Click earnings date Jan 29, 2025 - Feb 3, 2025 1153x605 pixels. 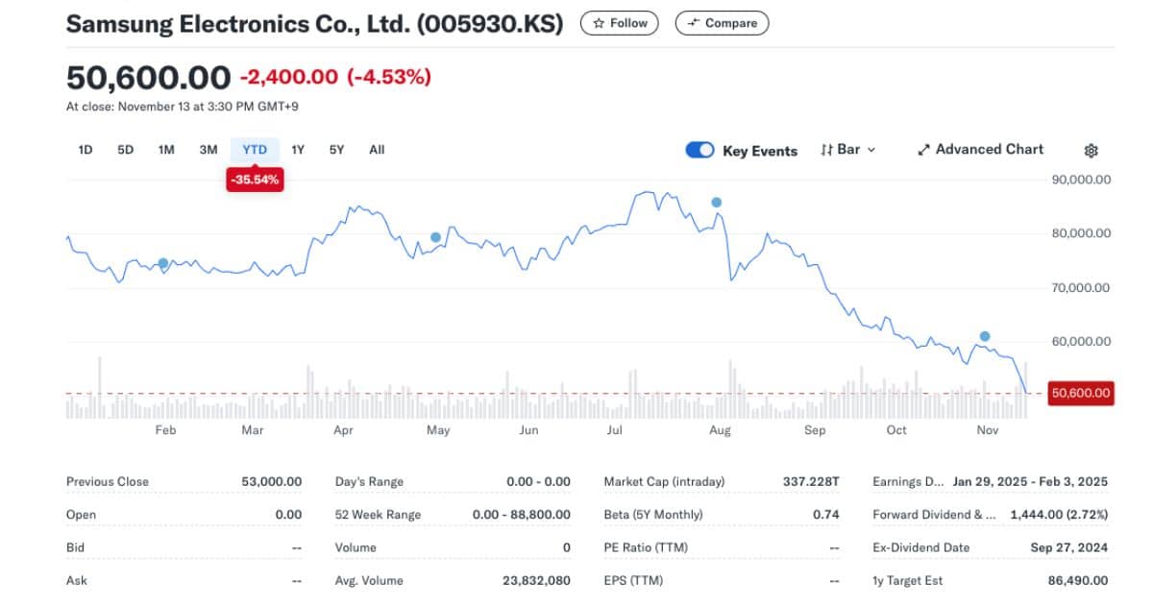(1030, 482)
